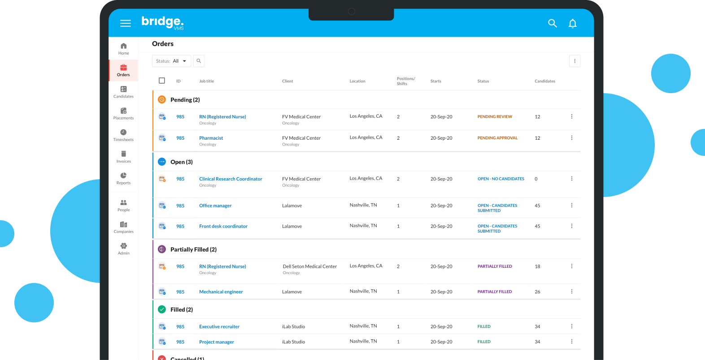705x360 pixels.
Task: Open the hamburger navigation menu
Action: coord(126,23)
